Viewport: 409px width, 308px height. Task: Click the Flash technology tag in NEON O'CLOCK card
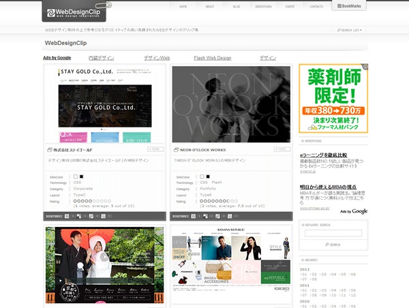click(217, 183)
